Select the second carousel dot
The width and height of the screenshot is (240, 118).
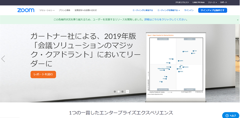[x=119, y=92]
